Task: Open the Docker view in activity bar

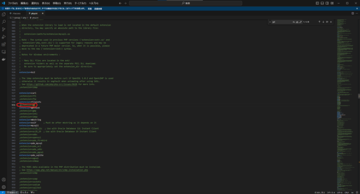Action: (x=4, y=59)
